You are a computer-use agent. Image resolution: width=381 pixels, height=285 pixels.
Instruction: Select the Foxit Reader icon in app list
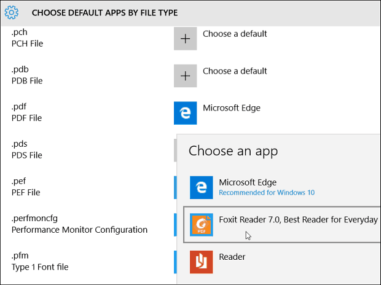pos(201,225)
